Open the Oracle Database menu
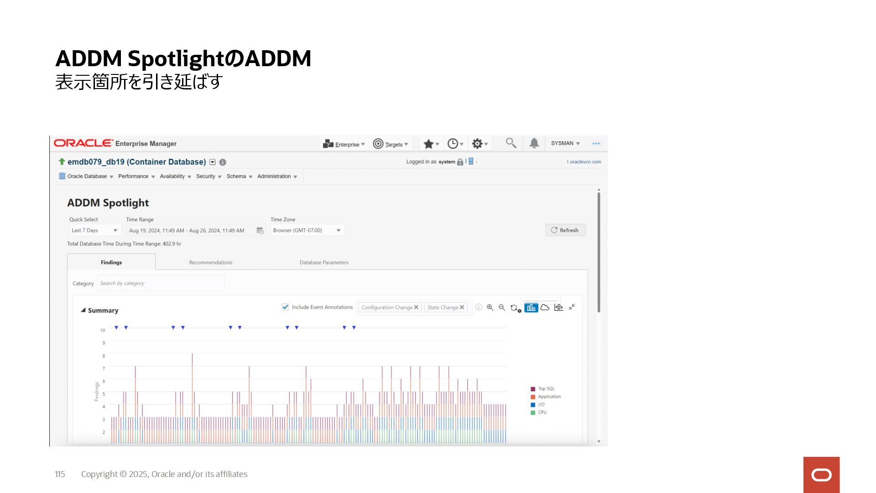The height and width of the screenshot is (493, 876). [86, 176]
